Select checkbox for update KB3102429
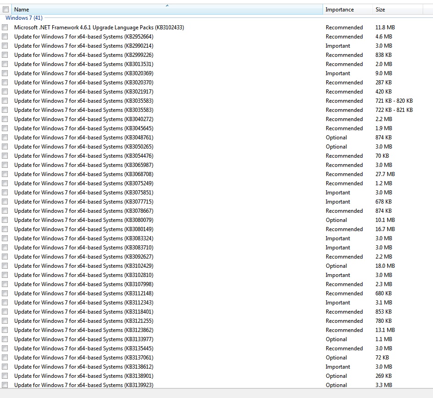The width and height of the screenshot is (433, 398). pos(5,266)
